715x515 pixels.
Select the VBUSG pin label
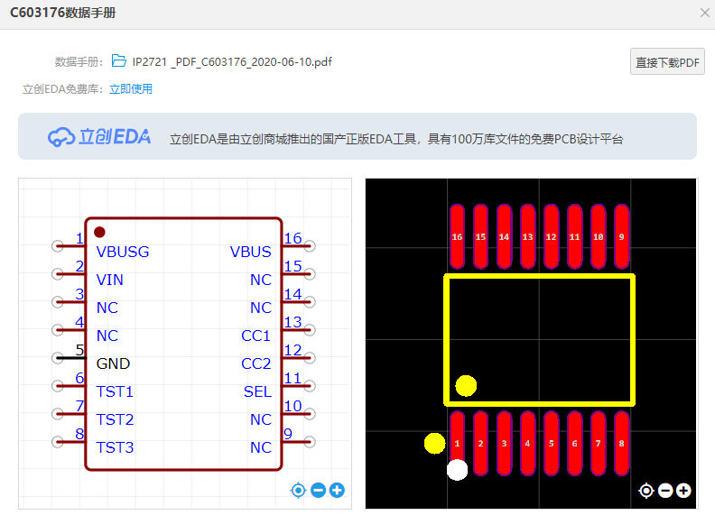(123, 252)
